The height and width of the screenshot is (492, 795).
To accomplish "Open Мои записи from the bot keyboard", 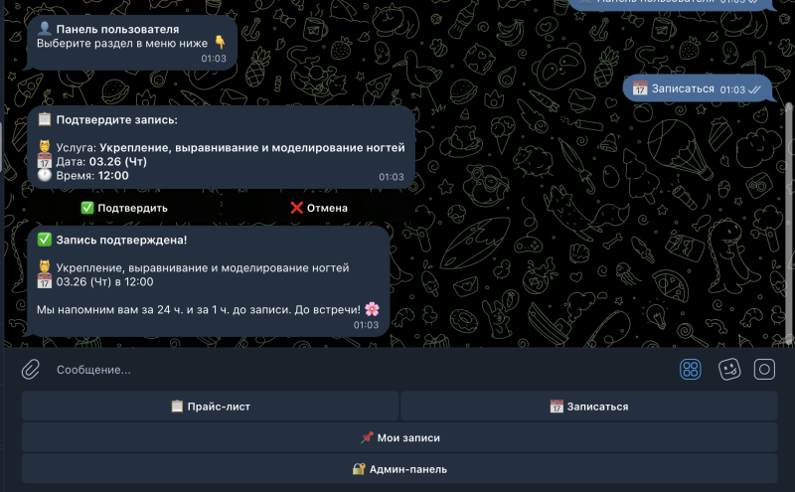I will coord(399,437).
